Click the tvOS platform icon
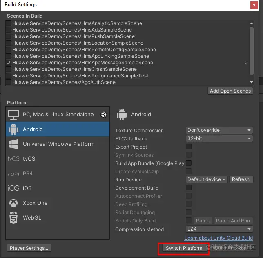 pos(13,158)
